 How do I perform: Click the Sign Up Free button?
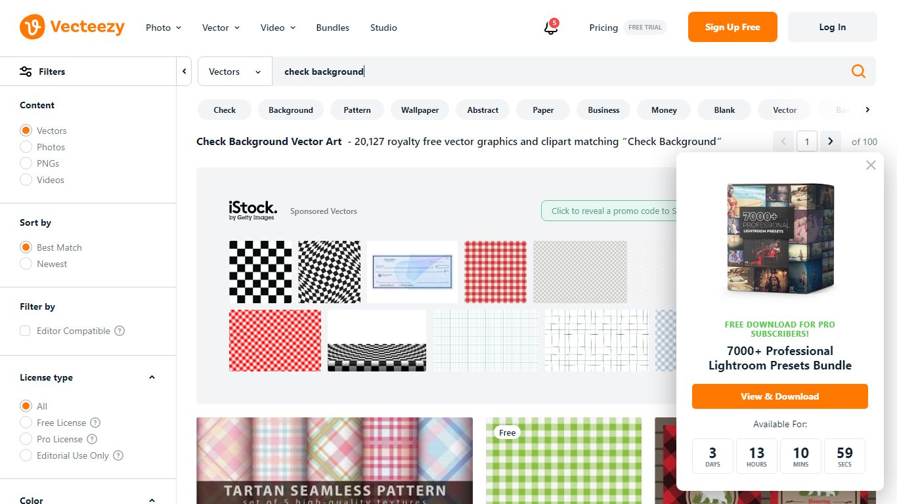point(733,27)
